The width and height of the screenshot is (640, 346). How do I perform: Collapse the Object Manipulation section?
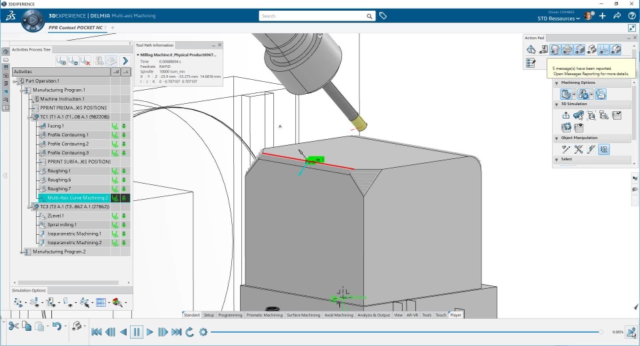pyautogui.click(x=556, y=138)
